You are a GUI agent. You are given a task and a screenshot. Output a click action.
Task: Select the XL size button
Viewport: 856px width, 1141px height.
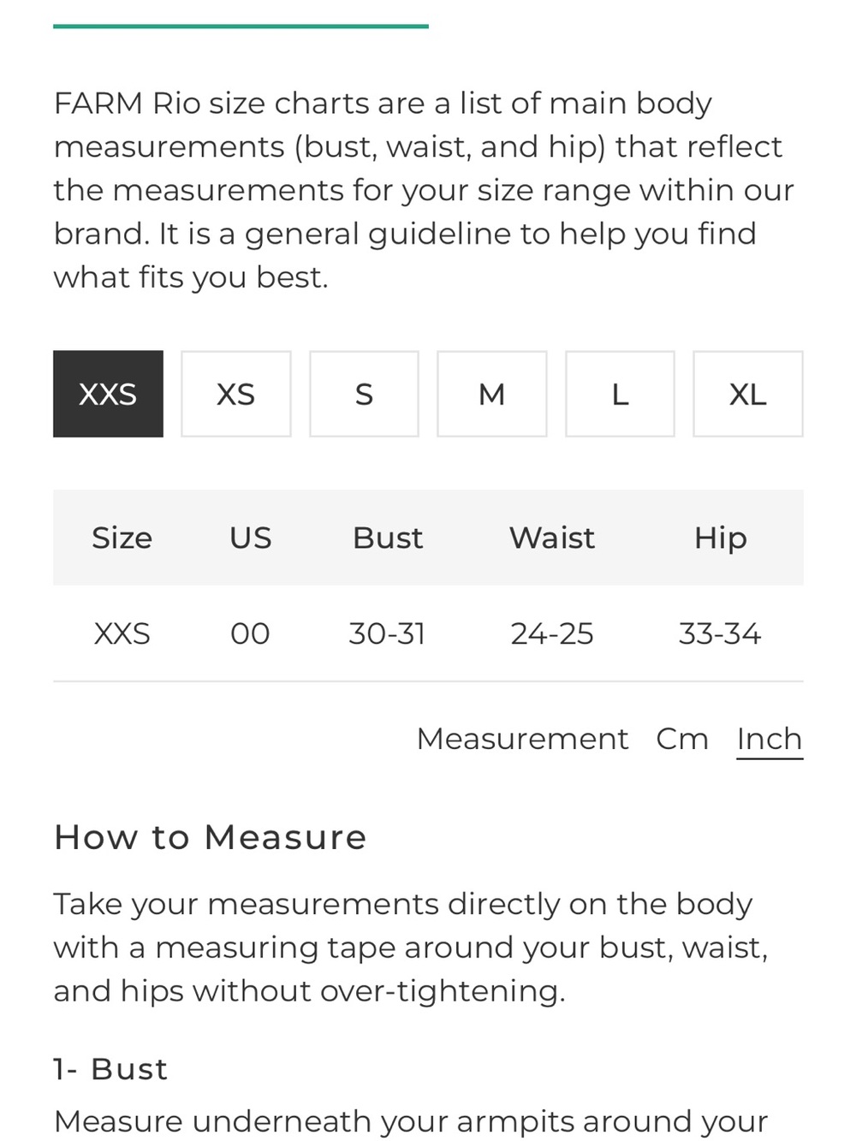pyautogui.click(x=748, y=394)
